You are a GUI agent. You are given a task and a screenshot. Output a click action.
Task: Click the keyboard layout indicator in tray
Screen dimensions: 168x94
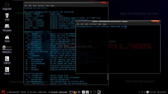coord(148,92)
